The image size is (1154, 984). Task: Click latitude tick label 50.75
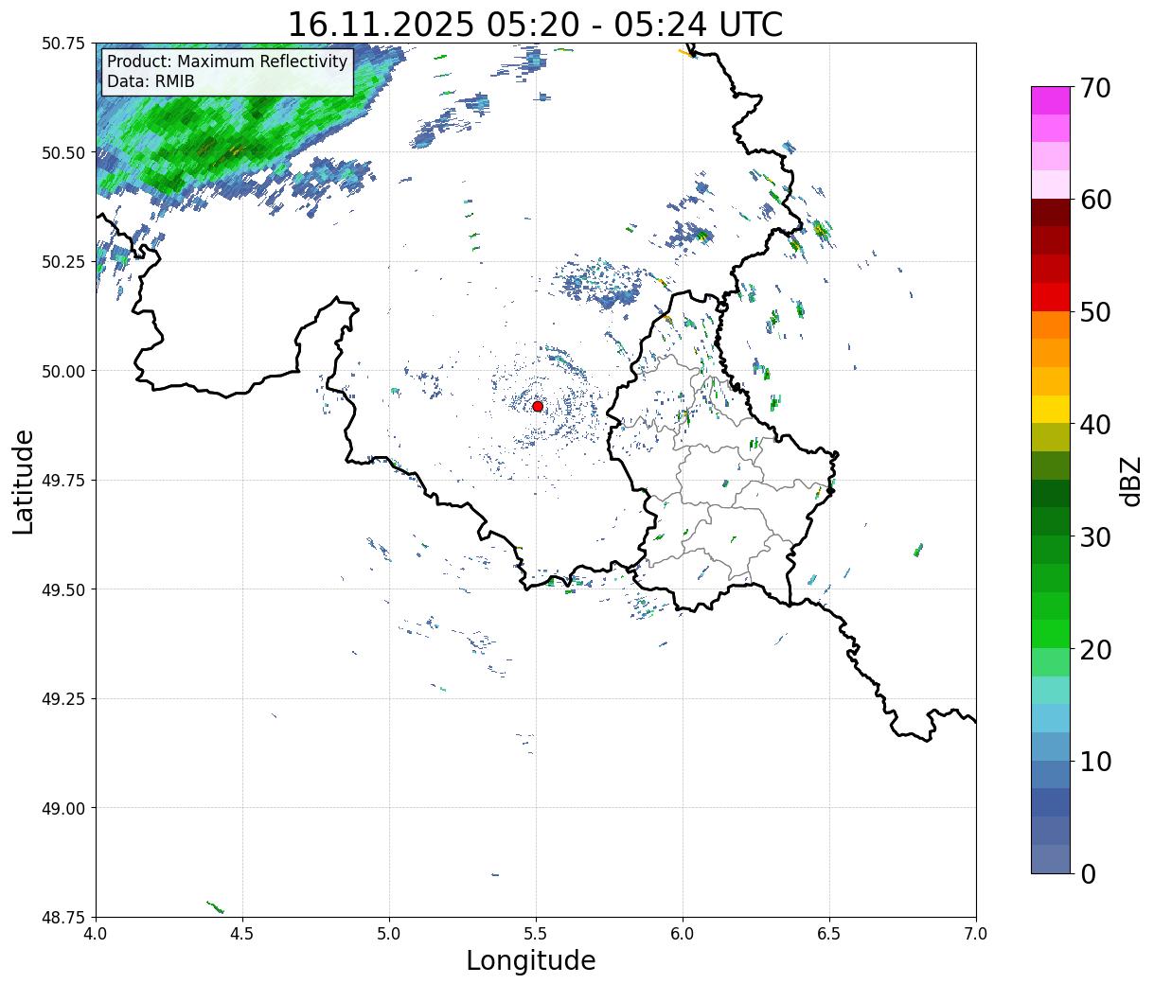tap(63, 44)
